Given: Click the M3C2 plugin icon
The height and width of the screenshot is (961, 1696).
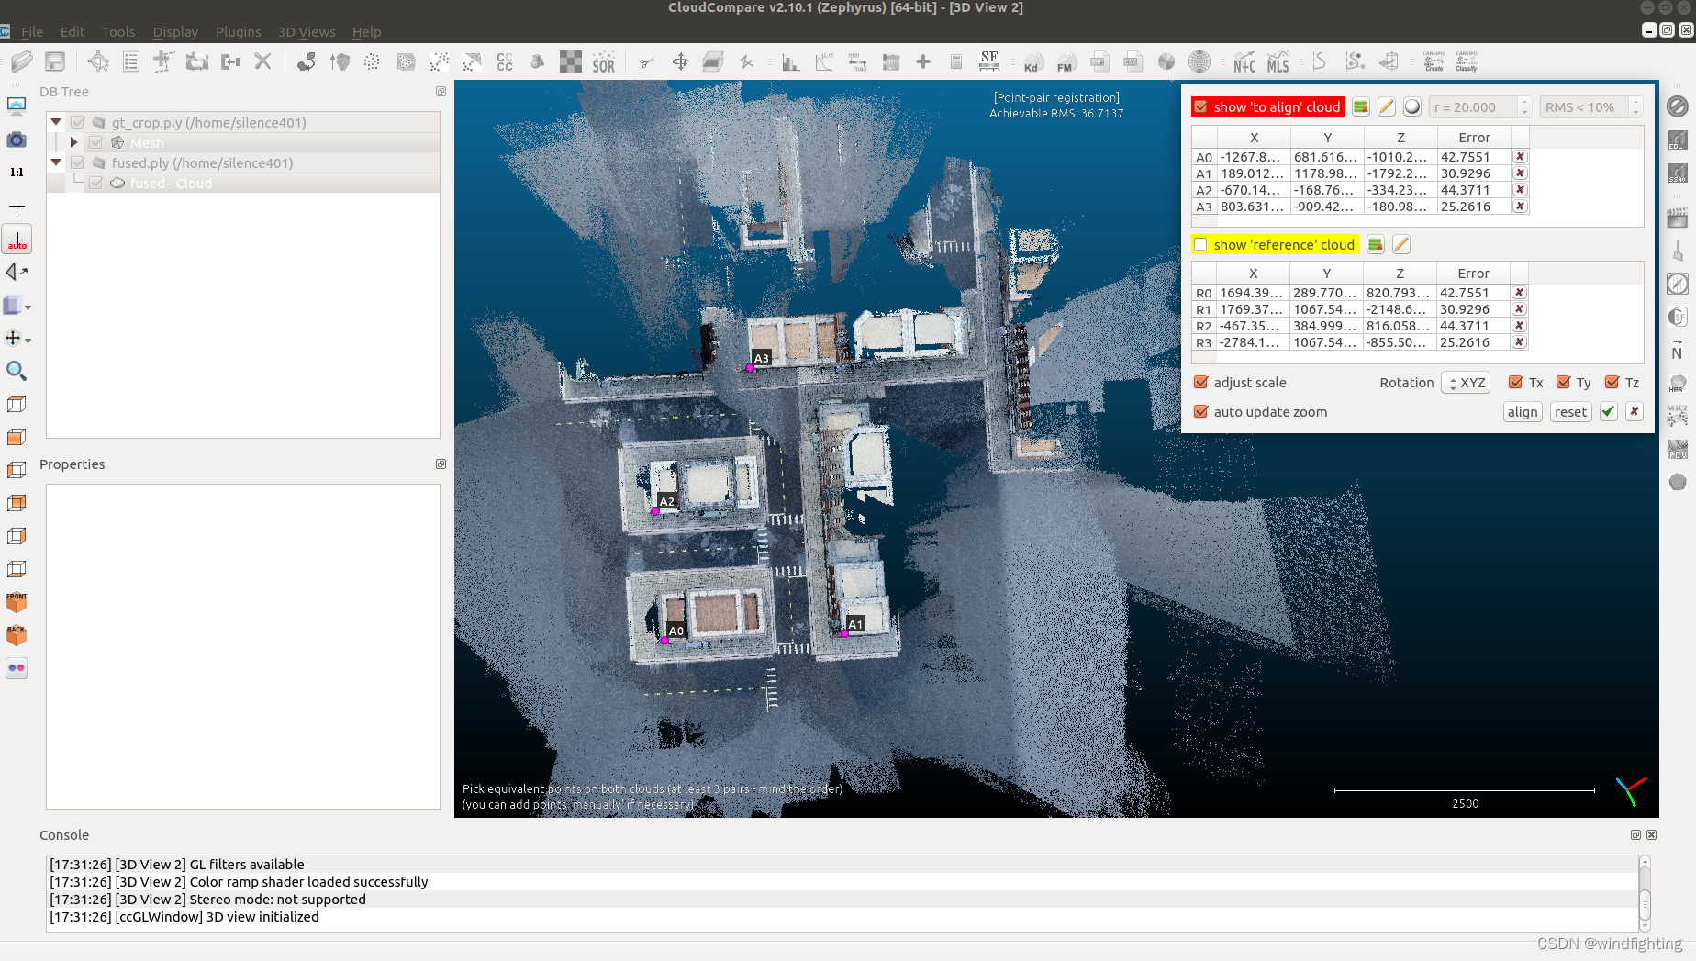Looking at the screenshot, I should click(1678, 416).
